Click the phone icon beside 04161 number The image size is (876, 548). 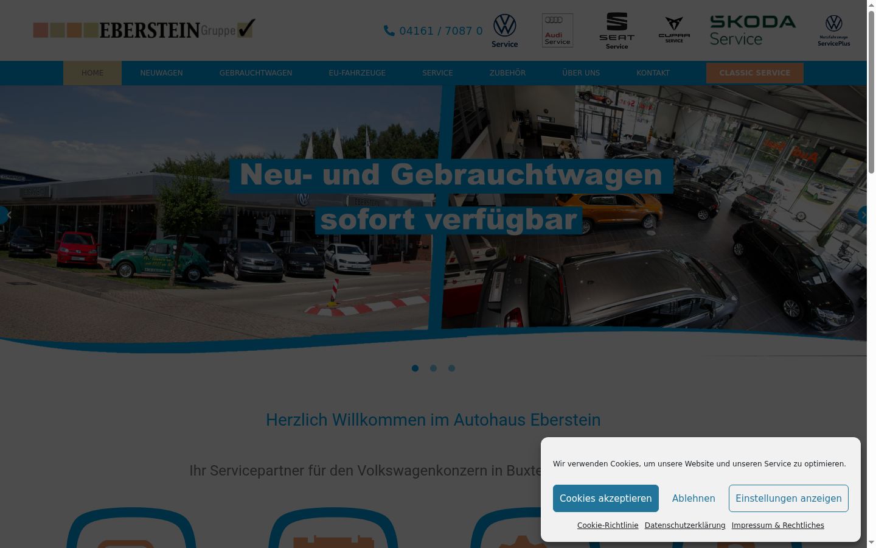pyautogui.click(x=389, y=30)
